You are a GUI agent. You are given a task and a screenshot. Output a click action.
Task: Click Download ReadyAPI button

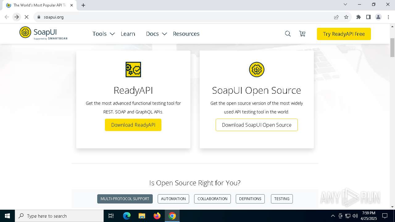133,125
